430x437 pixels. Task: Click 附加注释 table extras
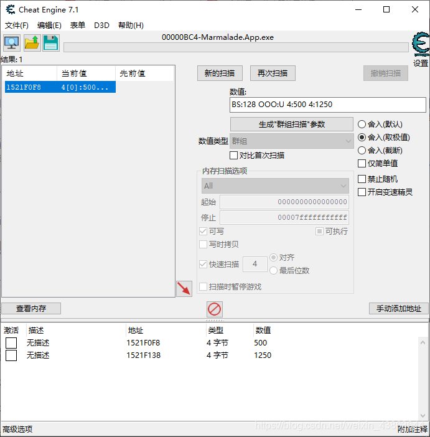click(412, 430)
